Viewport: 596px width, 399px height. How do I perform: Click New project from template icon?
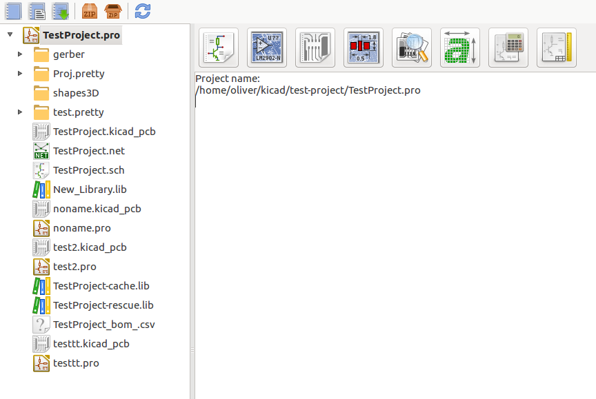[x=37, y=11]
